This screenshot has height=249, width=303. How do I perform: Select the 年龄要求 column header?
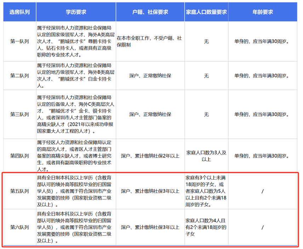(263, 12)
